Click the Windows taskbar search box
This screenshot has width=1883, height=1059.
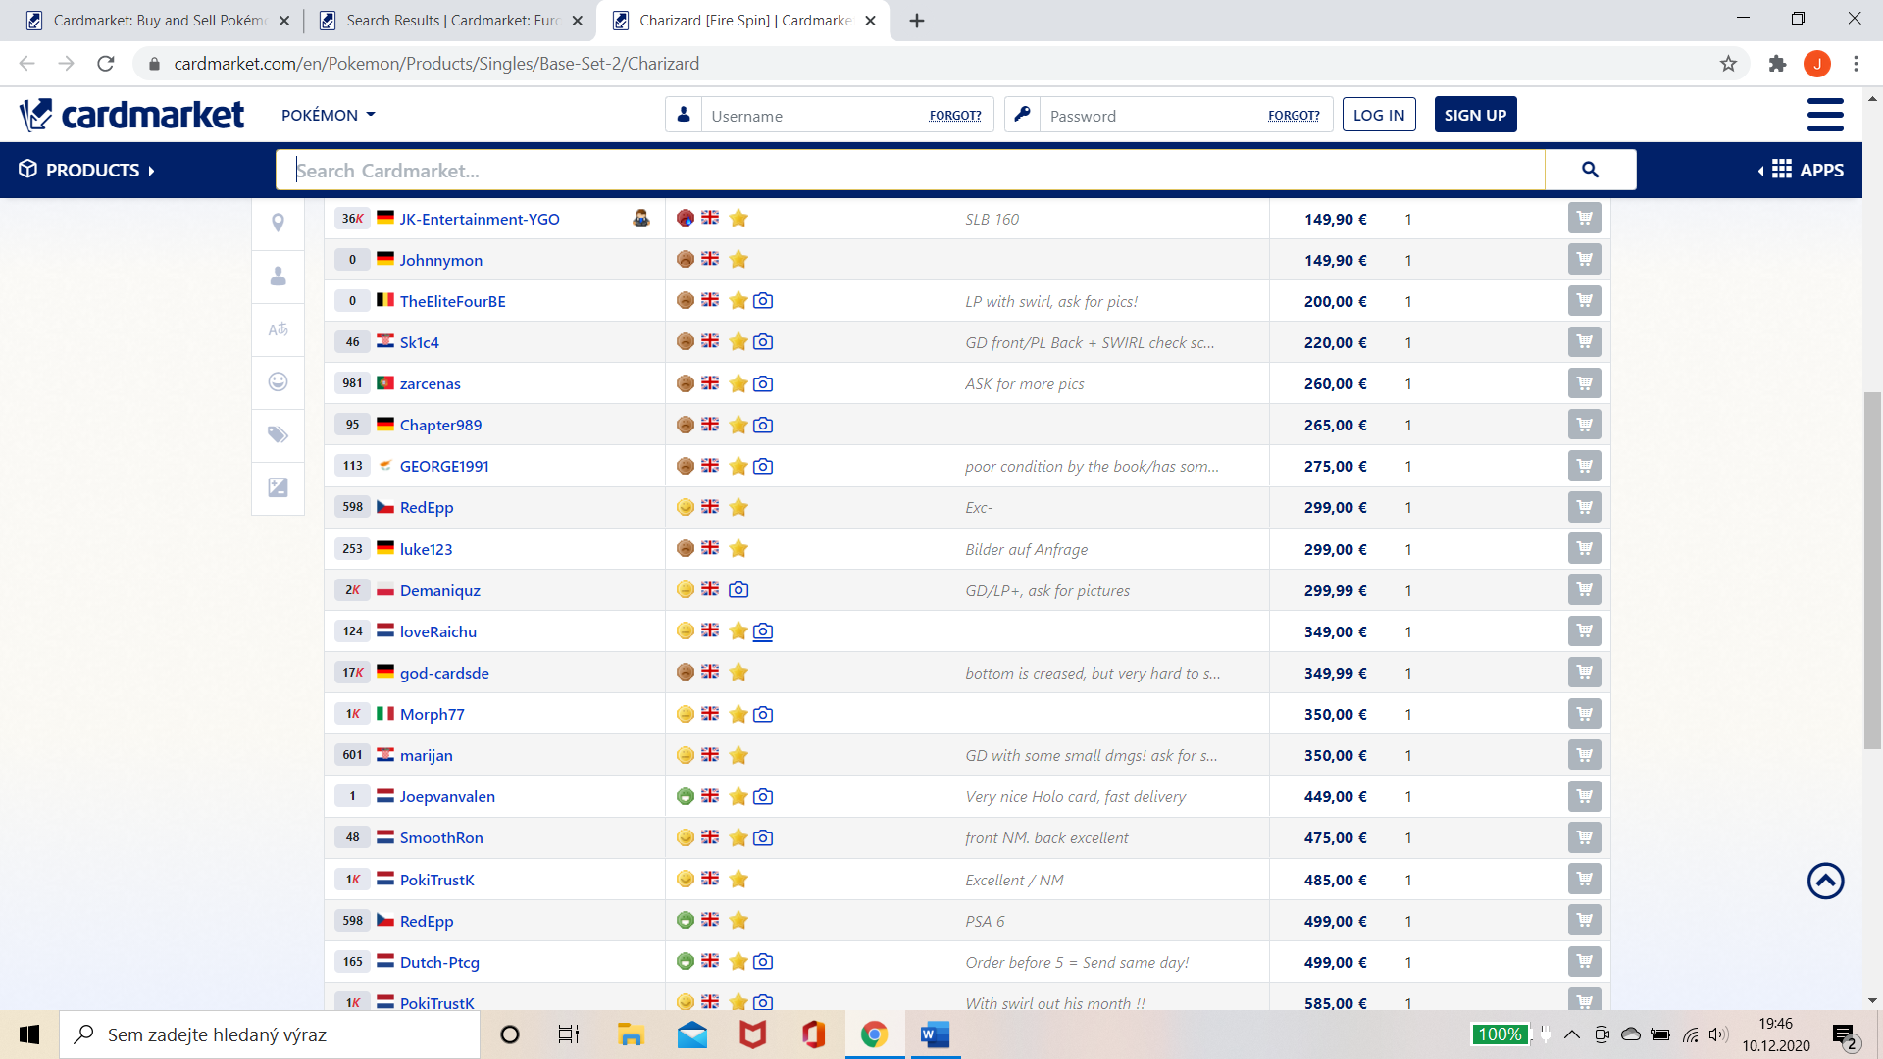pos(270,1034)
